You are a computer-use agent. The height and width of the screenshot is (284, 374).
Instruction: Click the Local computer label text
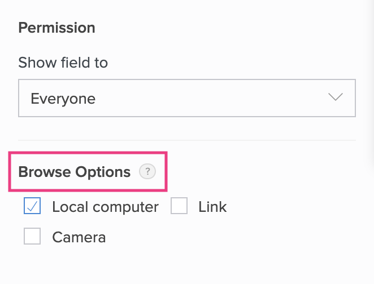[105, 207]
